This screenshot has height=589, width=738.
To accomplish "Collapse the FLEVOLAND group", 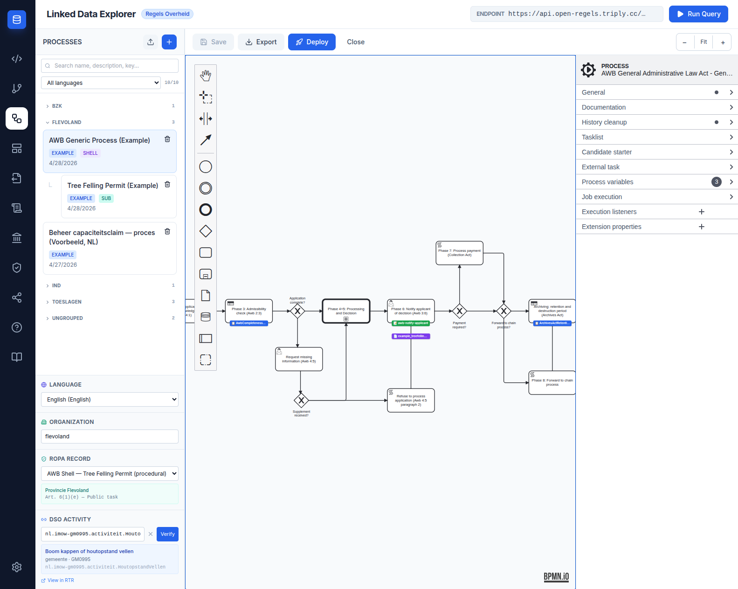I will (110, 122).
